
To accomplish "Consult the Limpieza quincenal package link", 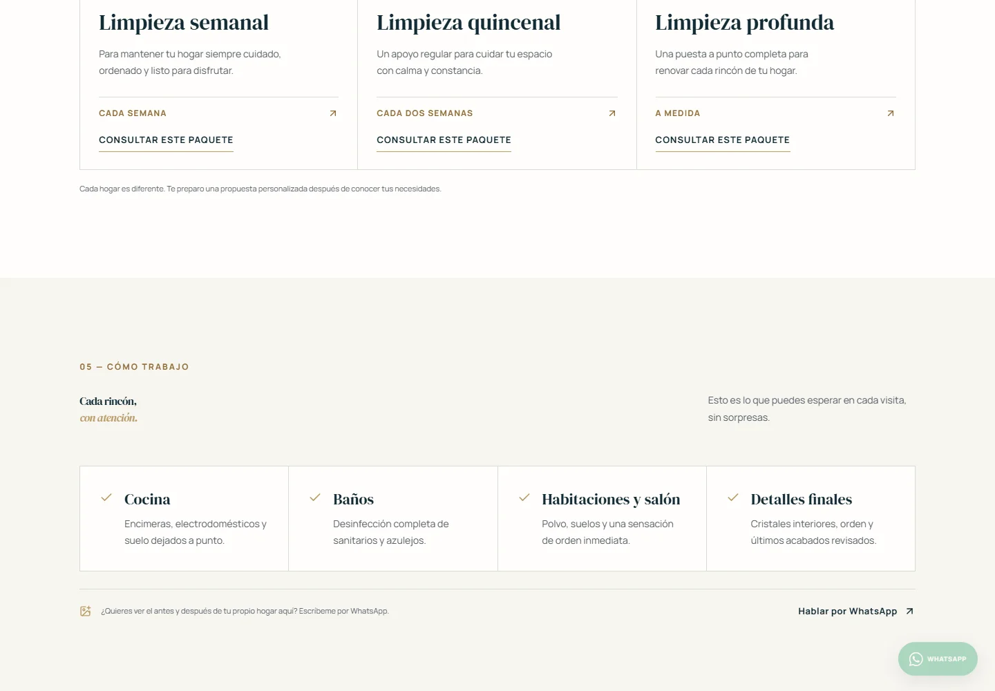I will coord(444,140).
